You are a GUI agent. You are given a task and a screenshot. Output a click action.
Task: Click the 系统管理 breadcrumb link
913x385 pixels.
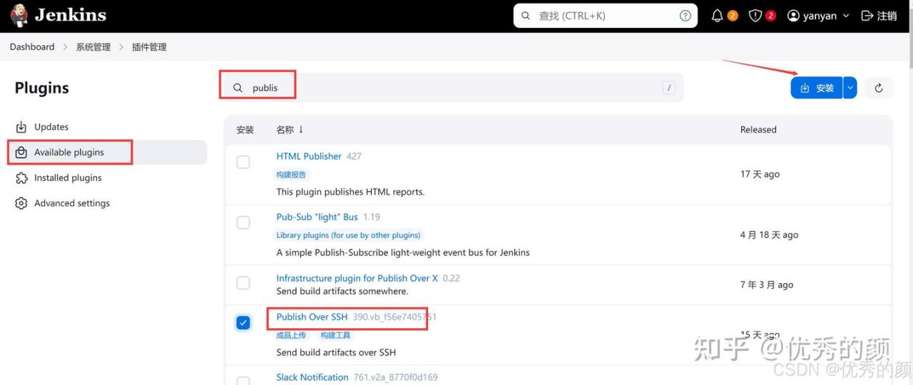(93, 47)
